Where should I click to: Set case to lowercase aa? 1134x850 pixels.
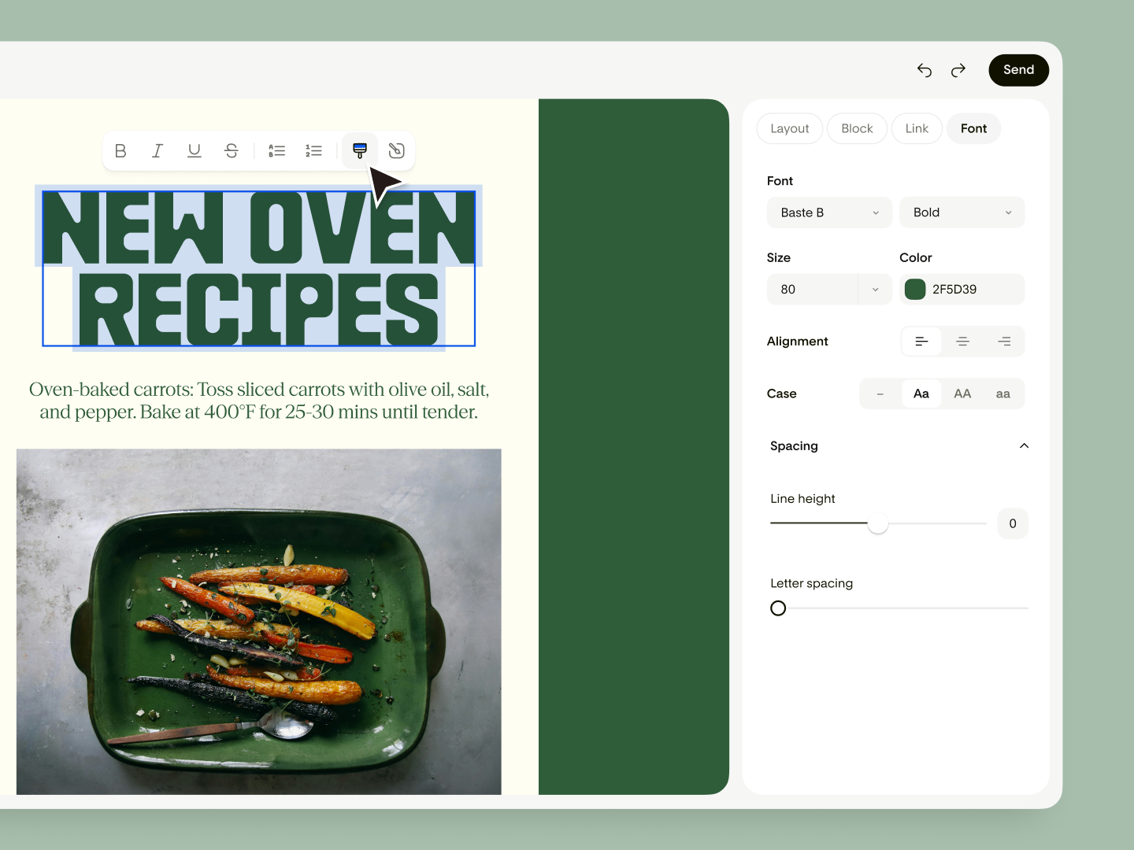click(1003, 394)
